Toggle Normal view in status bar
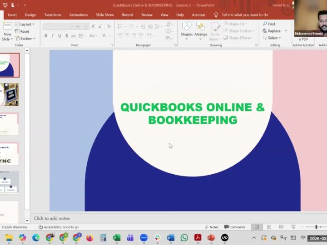 point(257,227)
